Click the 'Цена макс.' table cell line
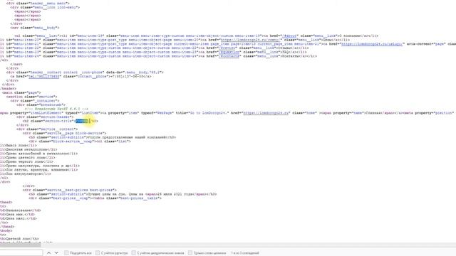 point(19,218)
